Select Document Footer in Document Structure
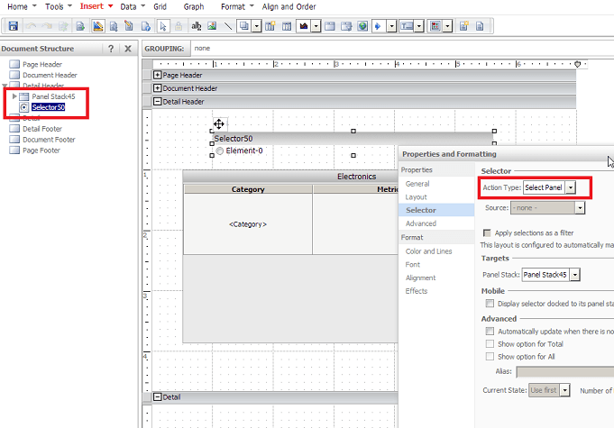Viewport: 614px width, 428px height. click(49, 140)
